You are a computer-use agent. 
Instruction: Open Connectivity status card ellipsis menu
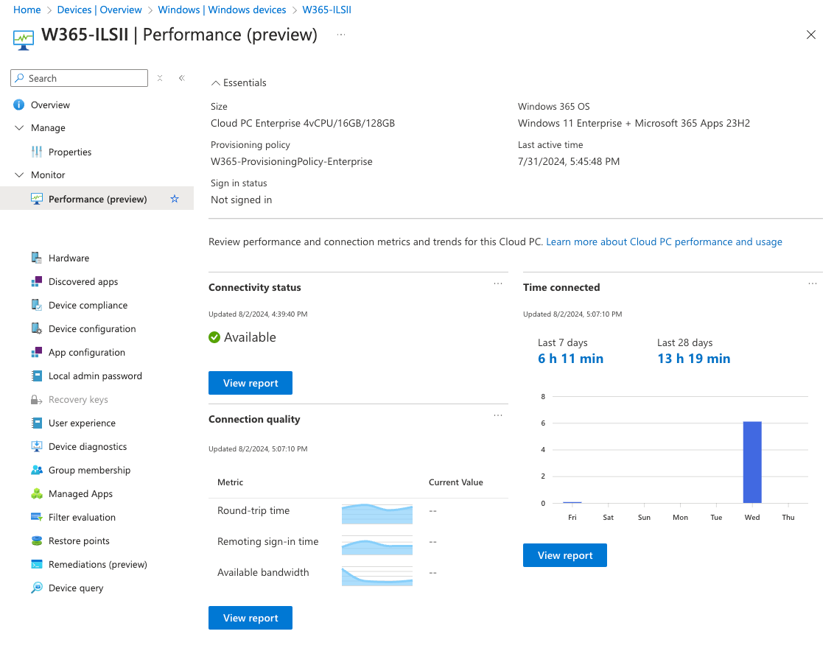[x=498, y=284]
